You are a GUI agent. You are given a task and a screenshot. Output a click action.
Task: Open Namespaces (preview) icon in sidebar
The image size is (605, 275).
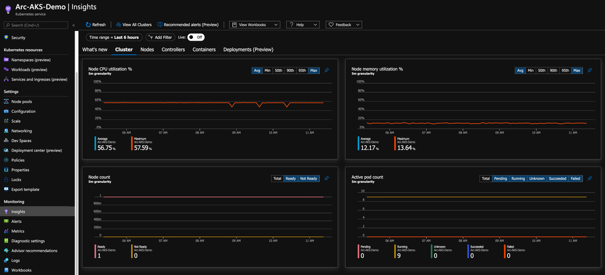pyautogui.click(x=6, y=60)
